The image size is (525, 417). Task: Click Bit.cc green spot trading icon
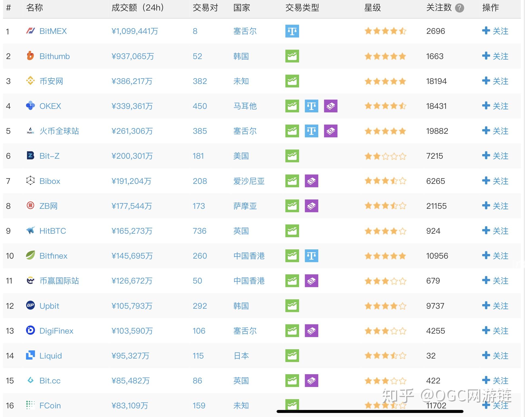tap(292, 380)
